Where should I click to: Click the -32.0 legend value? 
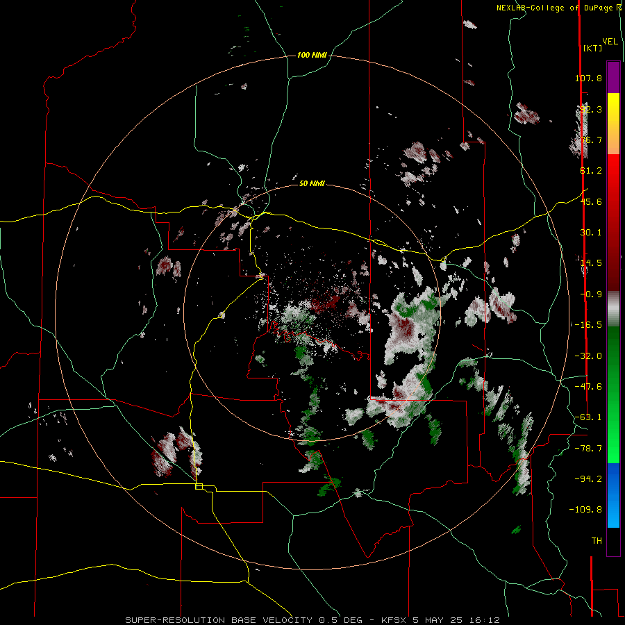(x=588, y=356)
